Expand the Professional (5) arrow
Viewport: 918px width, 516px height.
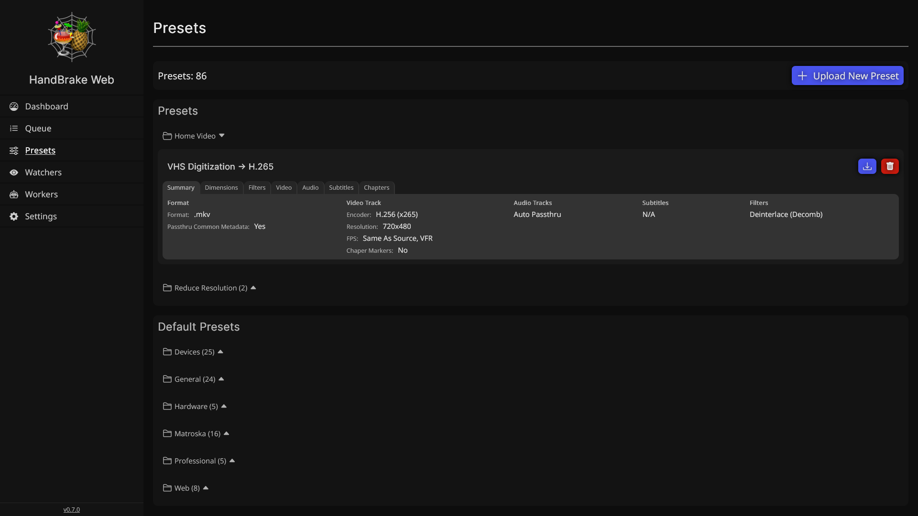point(232,461)
